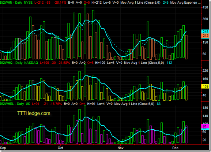
Task: Click the cyan 83 moving average value
Action: 159,104
